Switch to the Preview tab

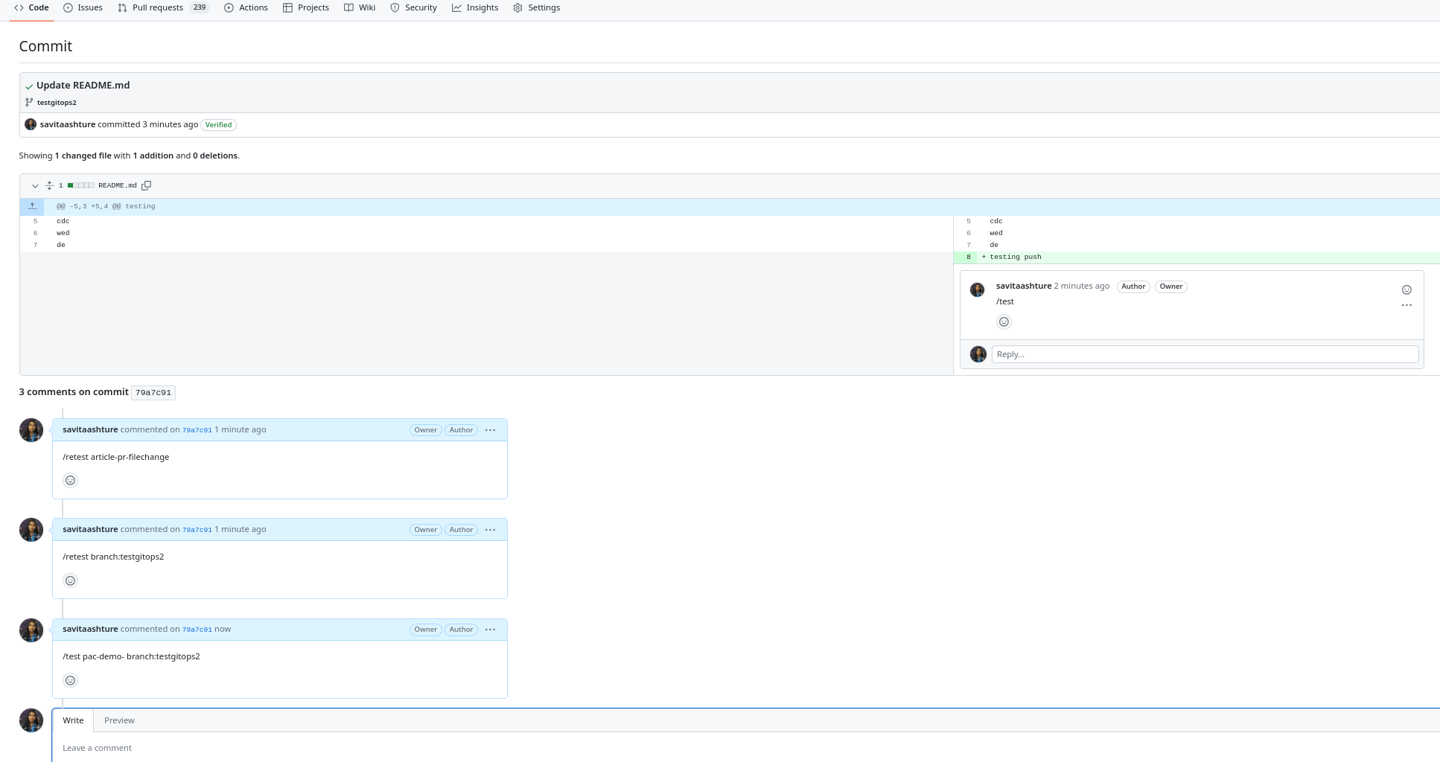click(x=118, y=720)
